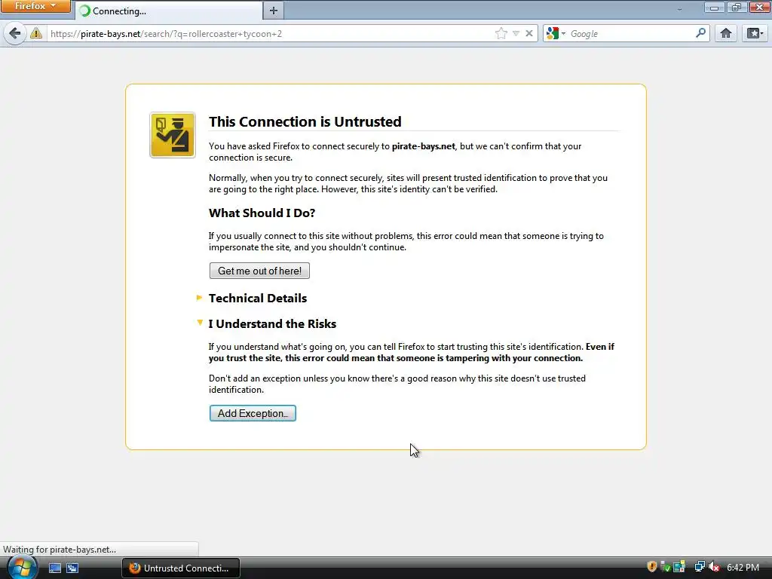Click the magnifying glass search icon
Screen dimensions: 772x579
700,33
